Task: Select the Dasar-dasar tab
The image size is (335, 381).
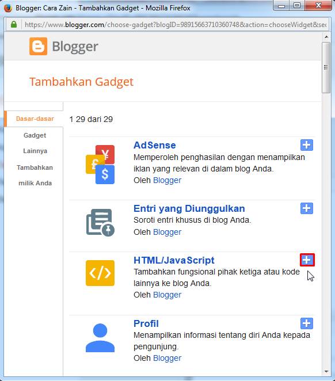Action: click(x=34, y=119)
